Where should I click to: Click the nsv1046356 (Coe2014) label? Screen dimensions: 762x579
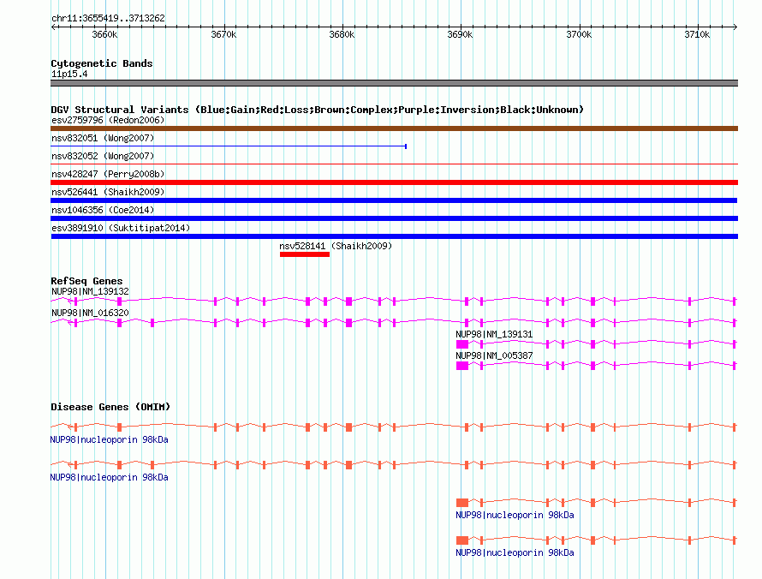coord(103,210)
